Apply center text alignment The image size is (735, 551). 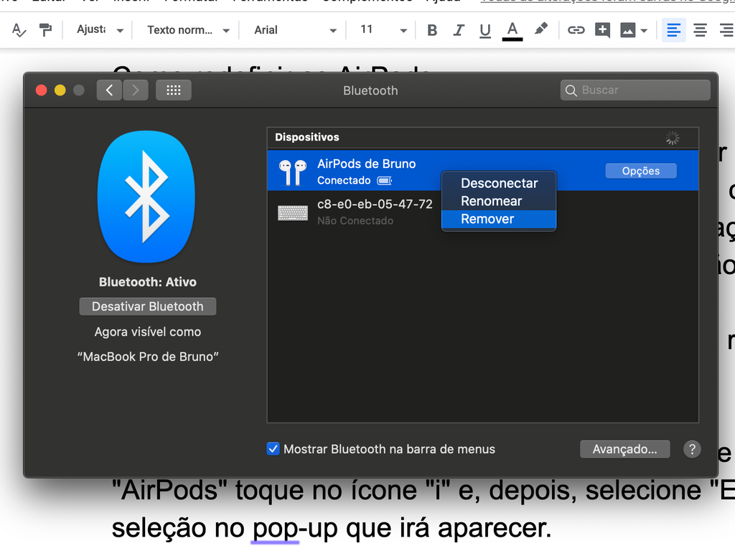point(701,30)
